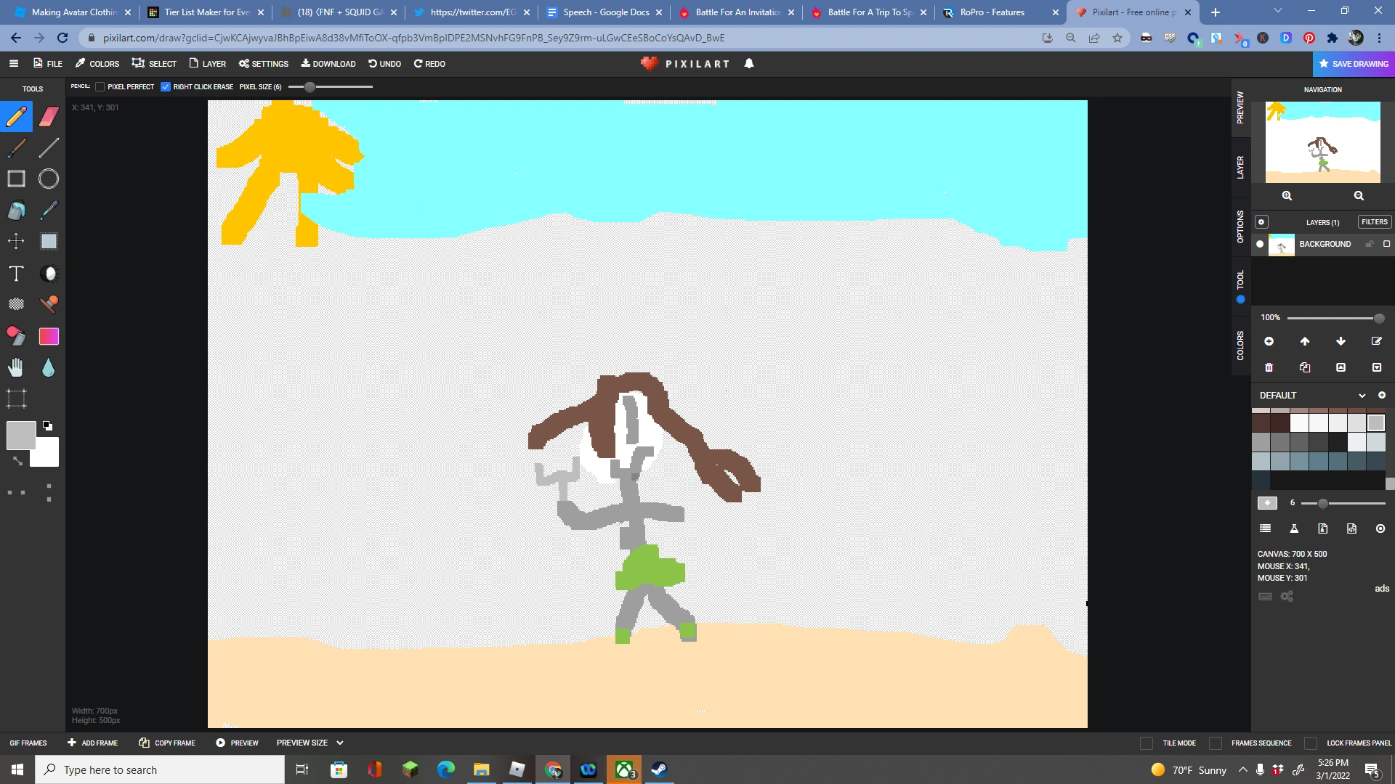
Task: Toggle the Tile Mode checkbox
Action: pos(1147,743)
